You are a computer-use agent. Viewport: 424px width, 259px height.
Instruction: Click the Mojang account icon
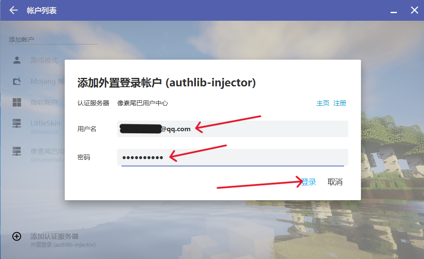point(17,81)
